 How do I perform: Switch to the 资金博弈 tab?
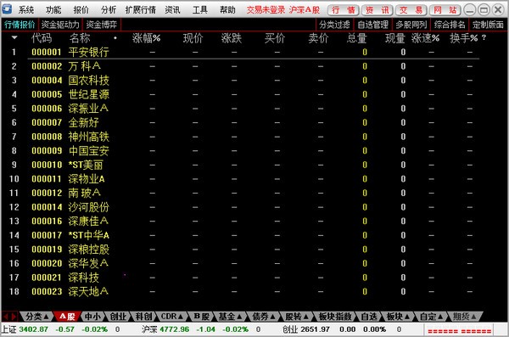point(102,25)
